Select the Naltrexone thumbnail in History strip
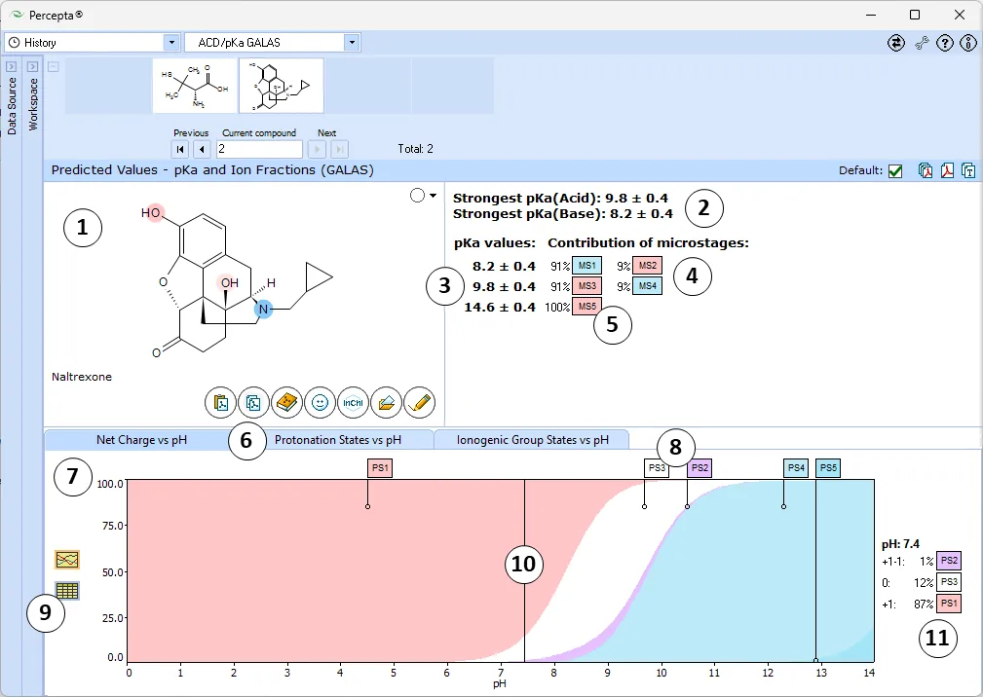The width and height of the screenshot is (983, 697). [282, 86]
